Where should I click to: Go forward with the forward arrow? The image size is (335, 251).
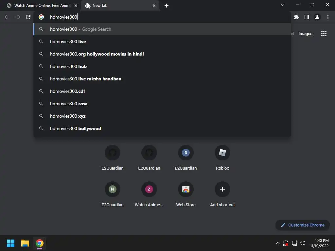pyautogui.click(x=18, y=17)
